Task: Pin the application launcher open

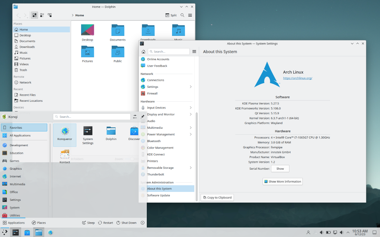Action: coord(143,117)
